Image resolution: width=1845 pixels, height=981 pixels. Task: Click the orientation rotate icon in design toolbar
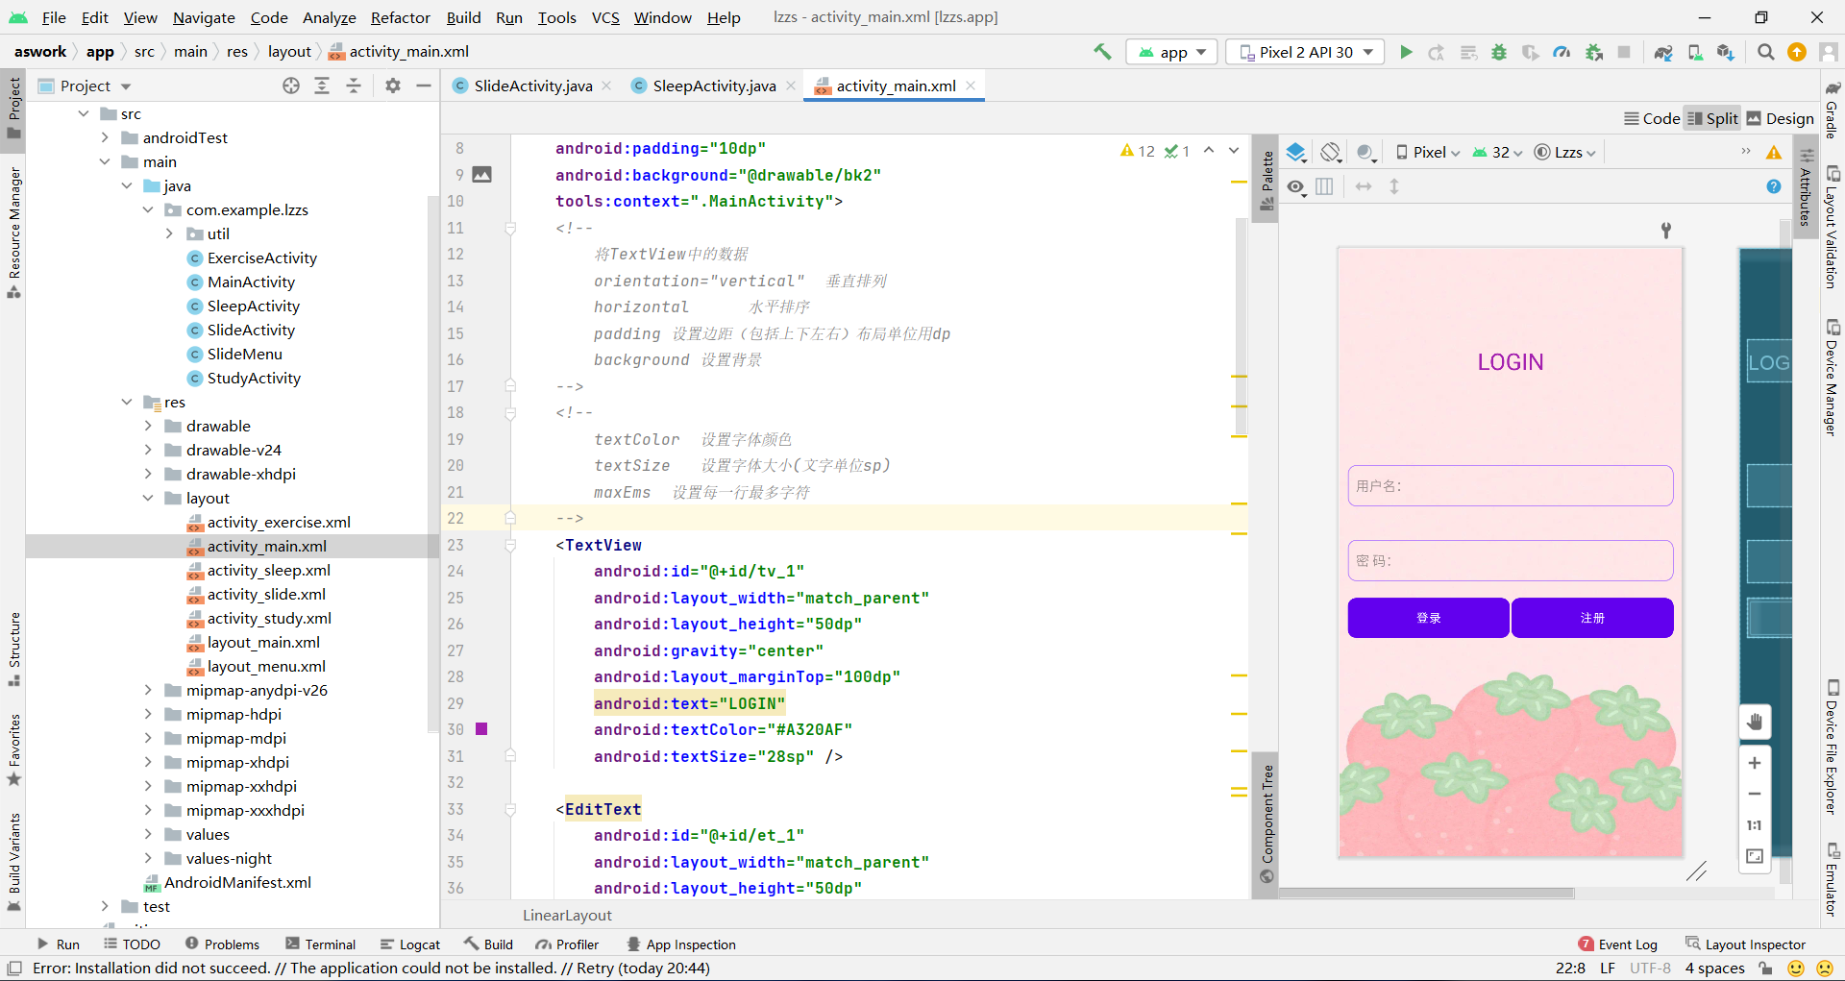(1331, 152)
